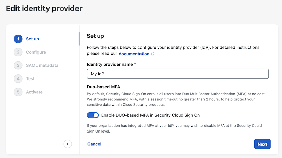Click the step 5 number circle
The height and width of the screenshot is (158, 282).
[18, 92]
